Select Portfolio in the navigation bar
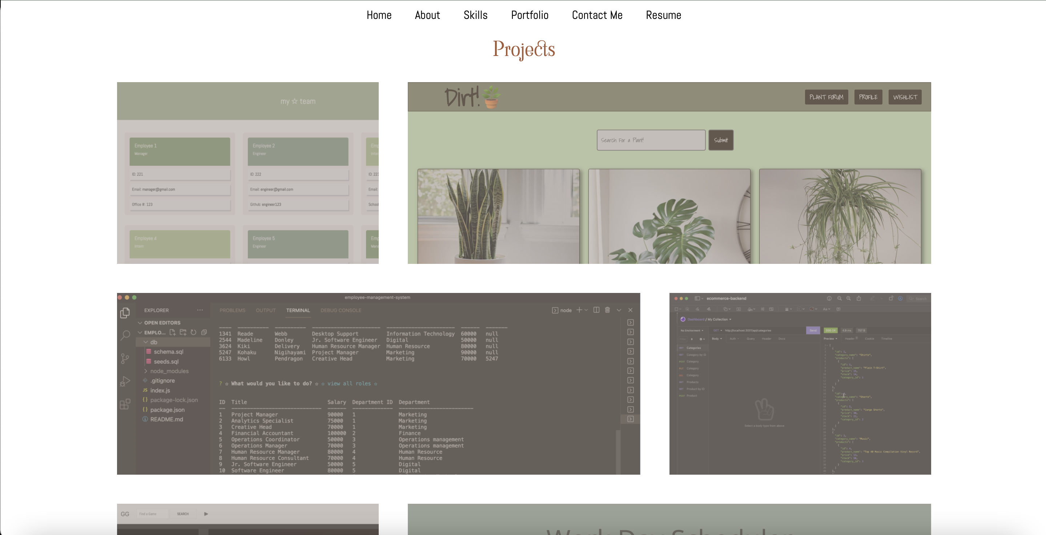 click(x=530, y=15)
